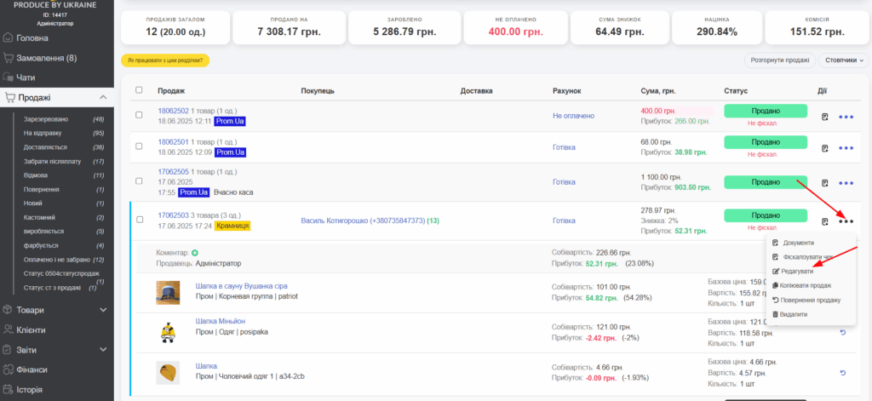This screenshot has height=401, width=872.
Task: Tick the checkbox for sale 18062501
Action: [x=139, y=146]
